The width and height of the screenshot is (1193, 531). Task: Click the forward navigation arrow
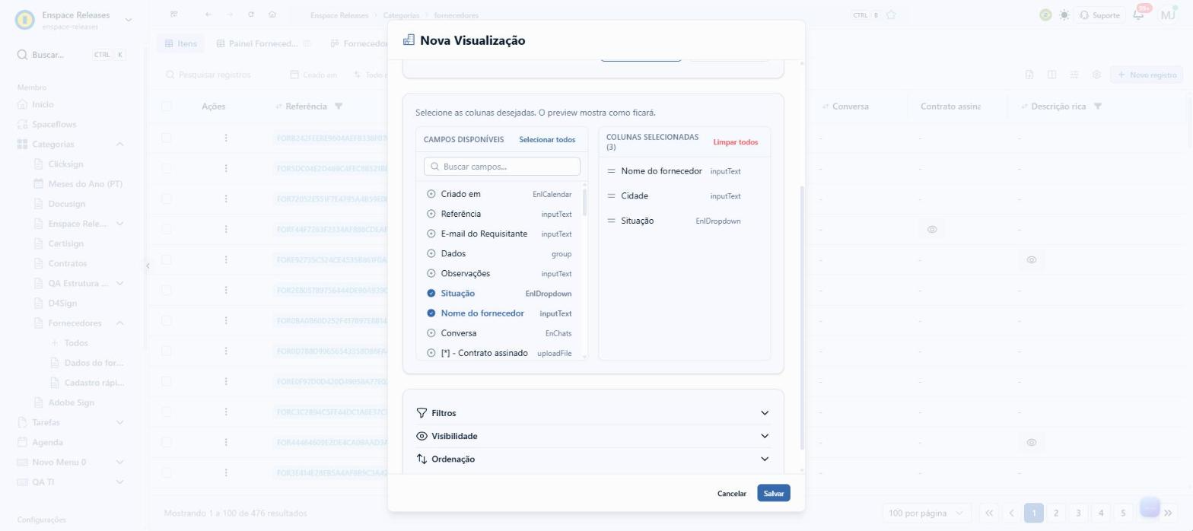coord(230,14)
